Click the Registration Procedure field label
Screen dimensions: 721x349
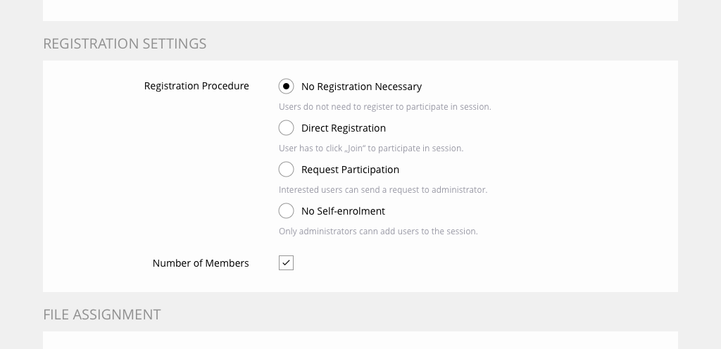pyautogui.click(x=196, y=86)
